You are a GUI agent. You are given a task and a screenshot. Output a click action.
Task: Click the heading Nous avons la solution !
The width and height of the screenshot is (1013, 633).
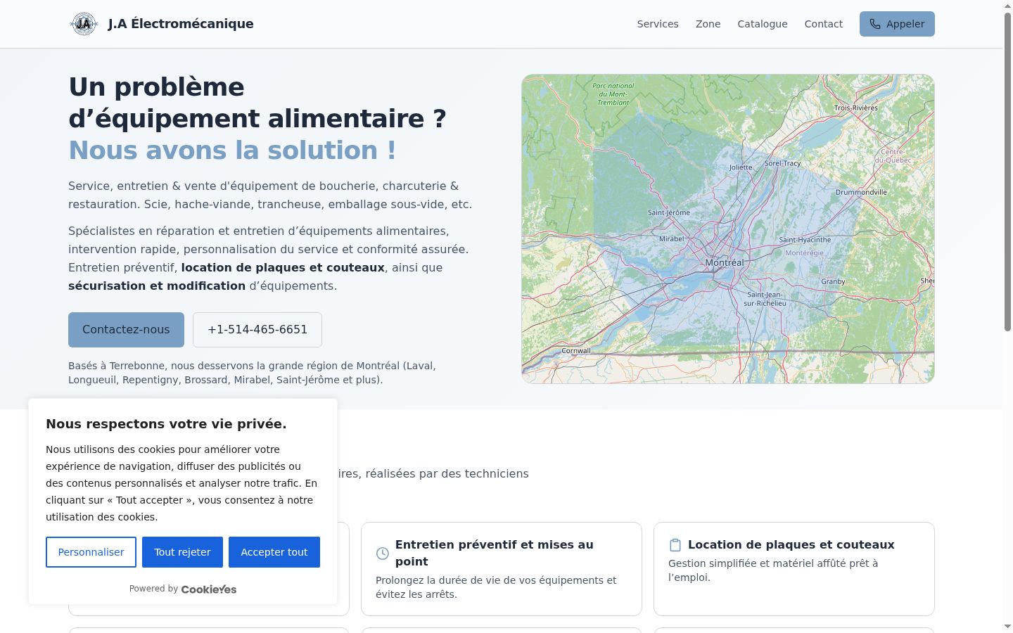click(232, 150)
